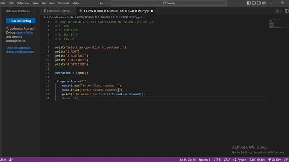
Task: Open the Customize Layout icon
Action: click(x=264, y=3)
